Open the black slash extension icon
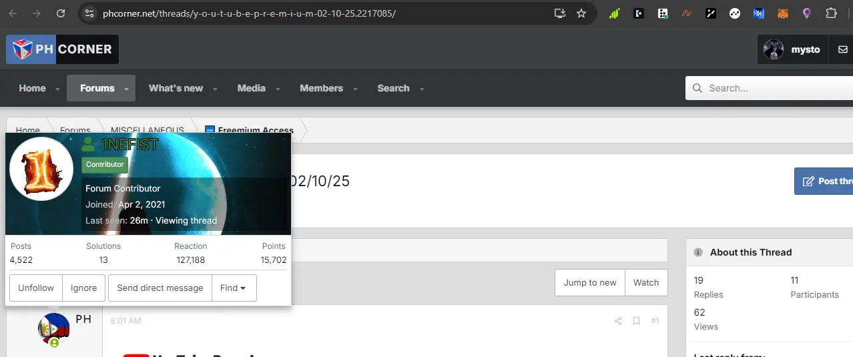This screenshot has width=853, height=357. pos(711,13)
